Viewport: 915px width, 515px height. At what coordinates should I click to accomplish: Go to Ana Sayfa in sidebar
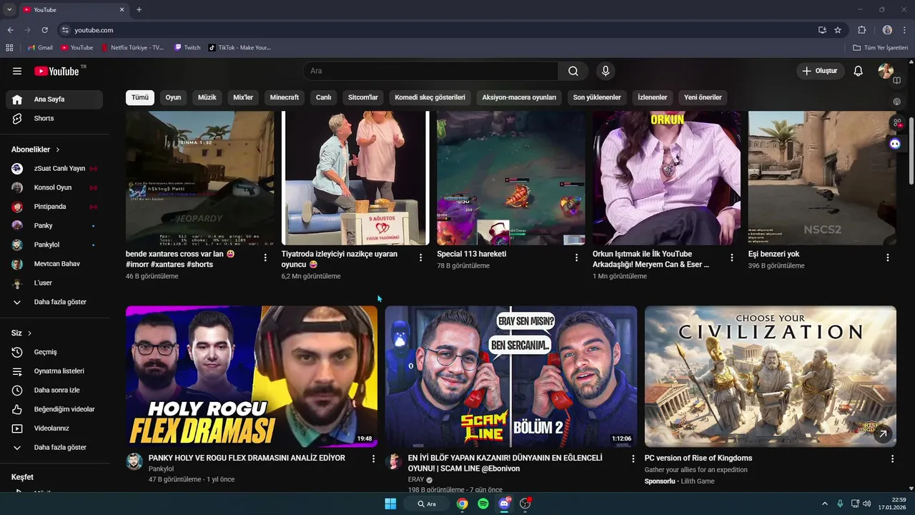[54, 99]
